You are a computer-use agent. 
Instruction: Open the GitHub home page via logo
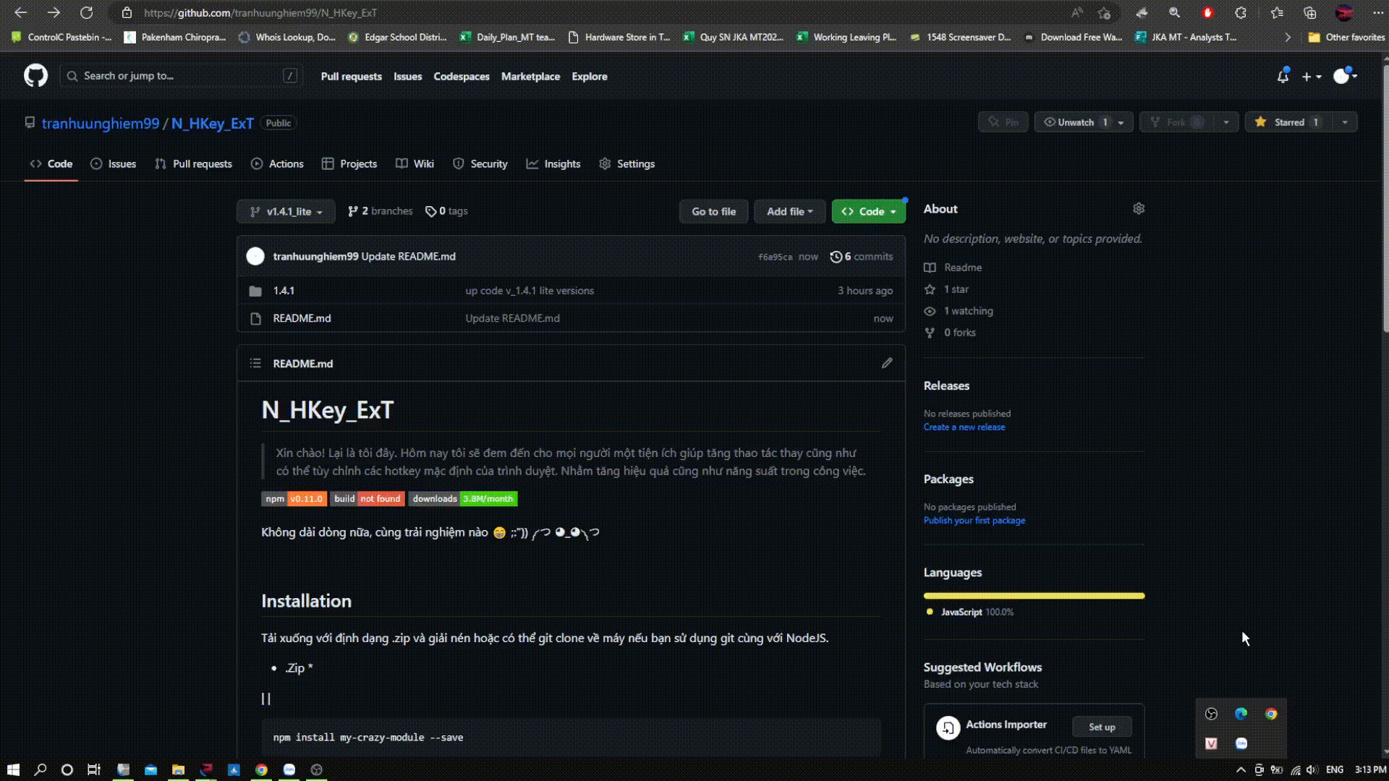(x=35, y=75)
